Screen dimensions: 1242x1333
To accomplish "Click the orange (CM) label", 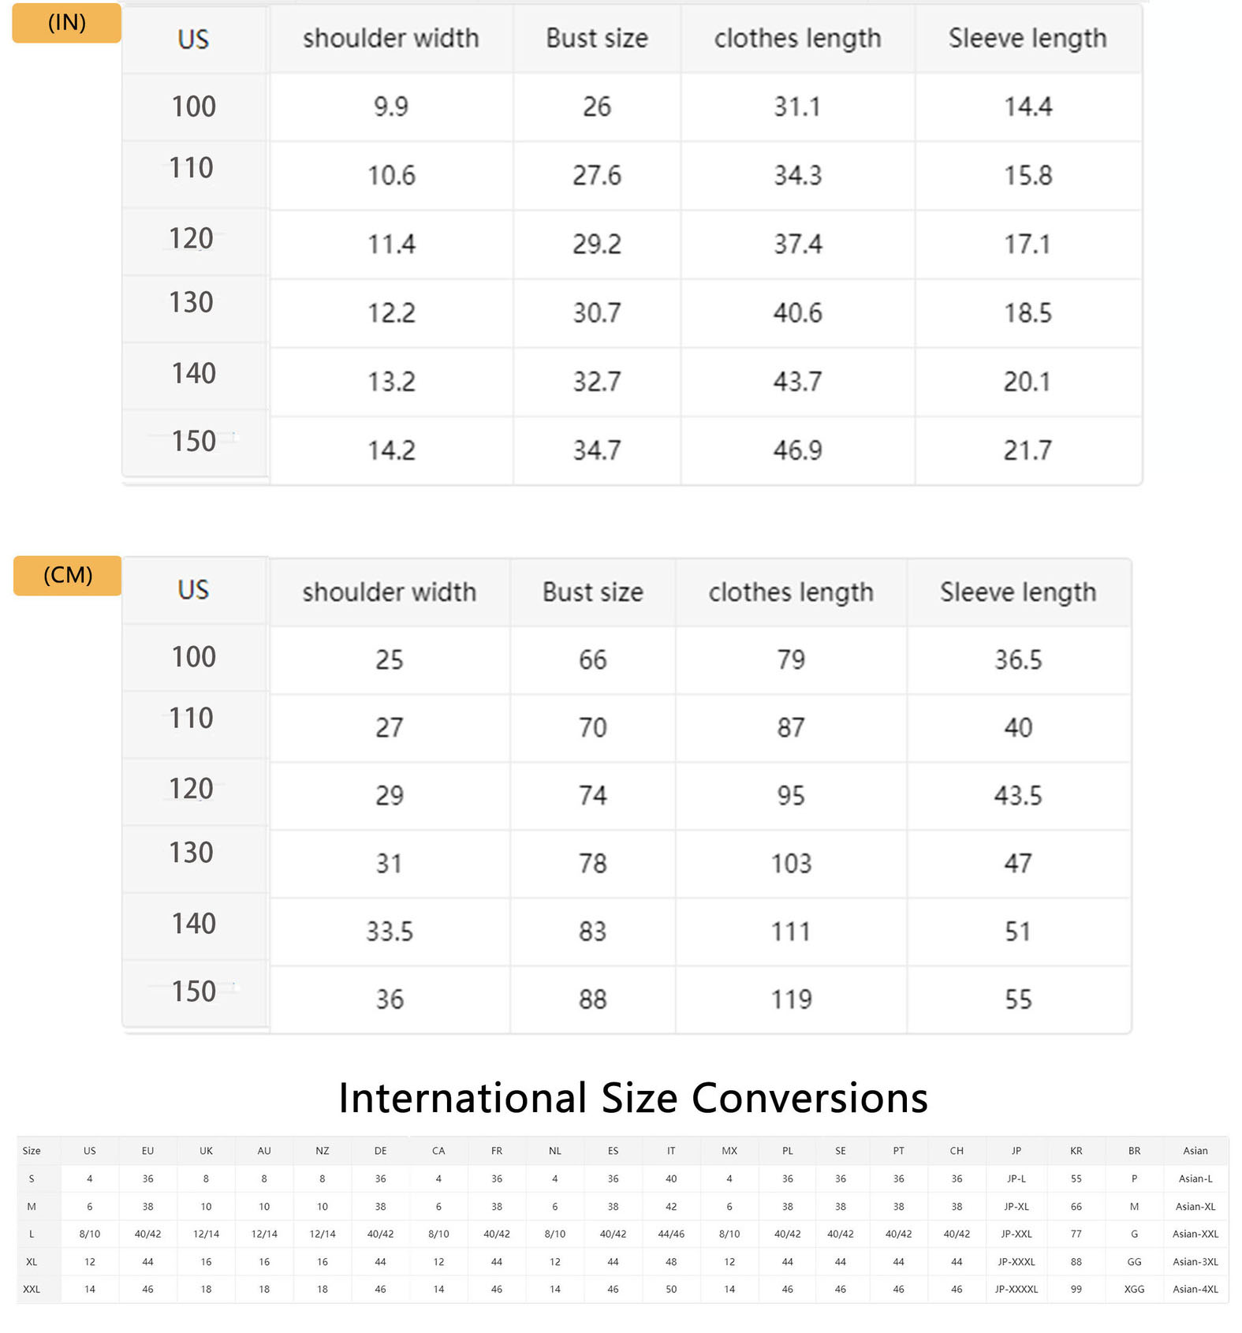I will click(68, 575).
